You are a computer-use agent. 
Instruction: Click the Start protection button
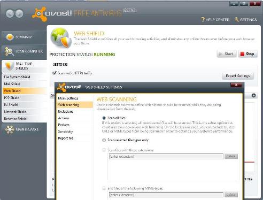click(227, 54)
